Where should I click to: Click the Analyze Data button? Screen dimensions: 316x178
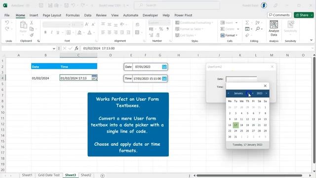(274, 29)
